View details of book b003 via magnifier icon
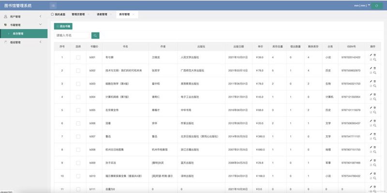This screenshot has height=193, width=387. pyautogui.click(x=374, y=86)
